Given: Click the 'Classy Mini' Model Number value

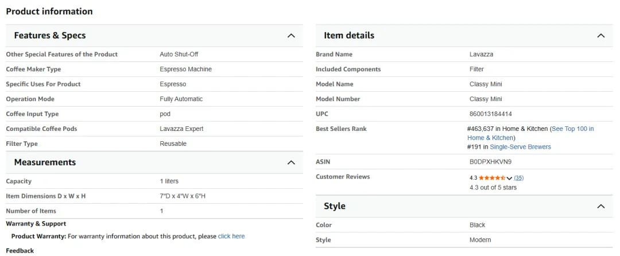Looking at the screenshot, I should (x=486, y=99).
